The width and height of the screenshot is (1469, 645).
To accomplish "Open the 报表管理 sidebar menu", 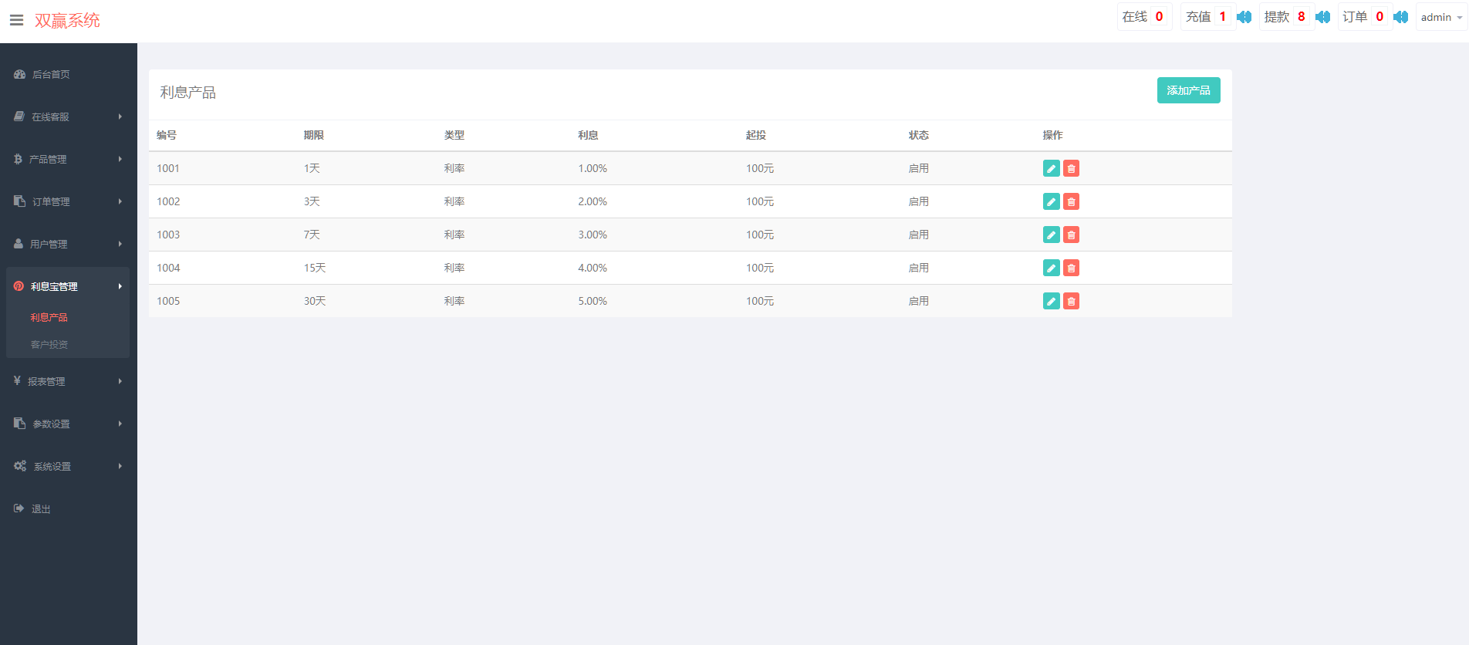I will click(68, 382).
